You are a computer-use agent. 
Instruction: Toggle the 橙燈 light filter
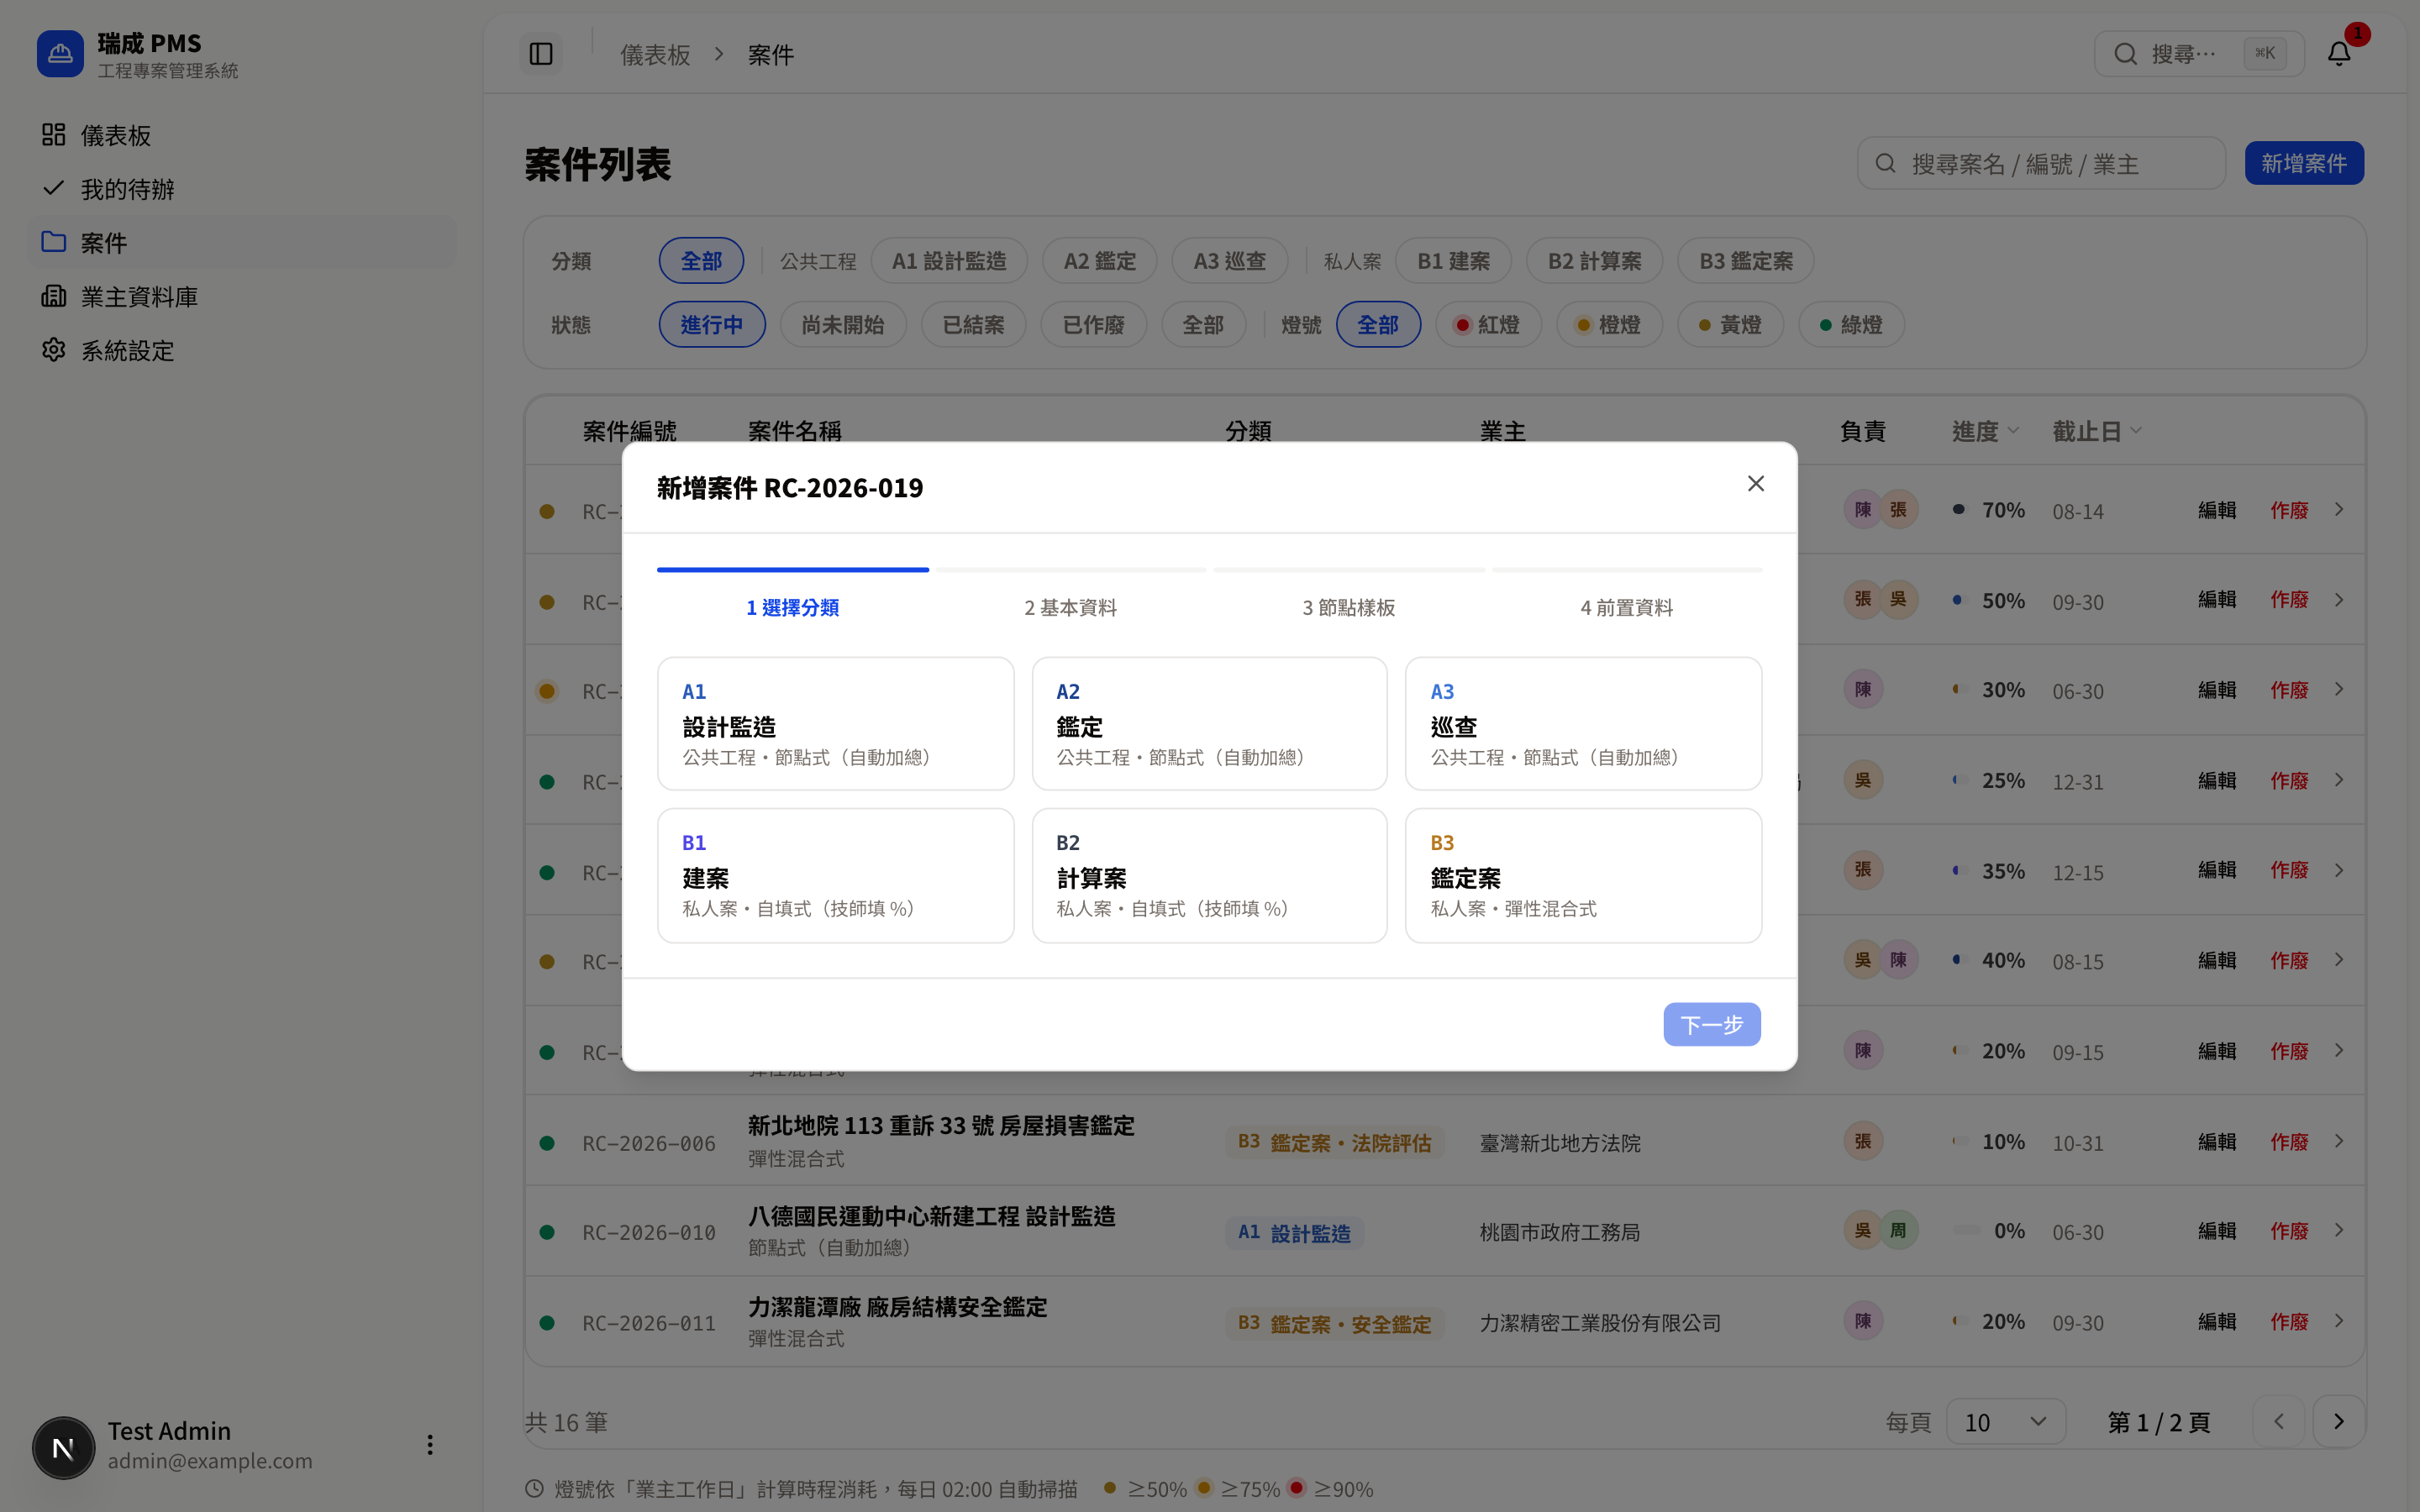click(1609, 325)
